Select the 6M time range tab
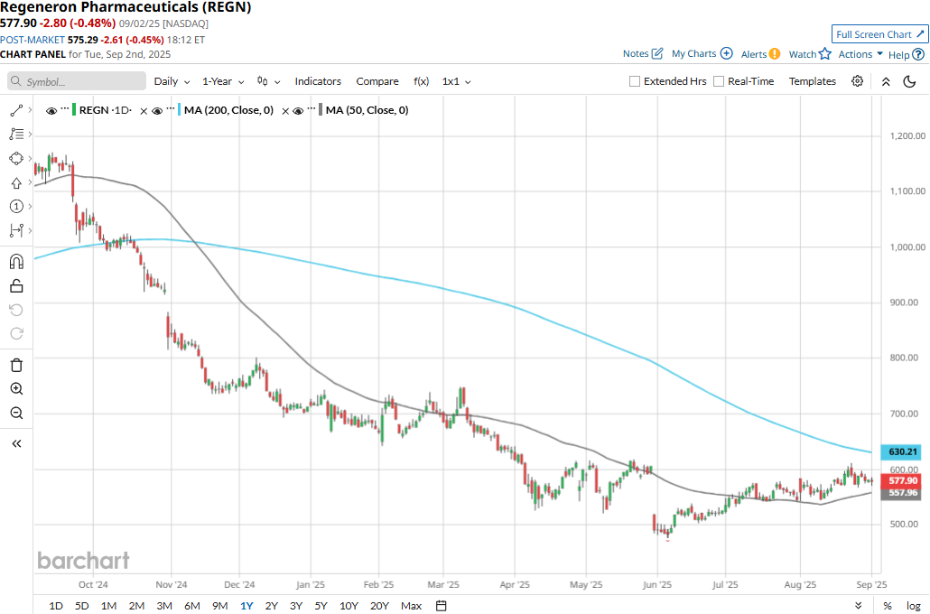This screenshot has height=614, width=930. (x=192, y=606)
